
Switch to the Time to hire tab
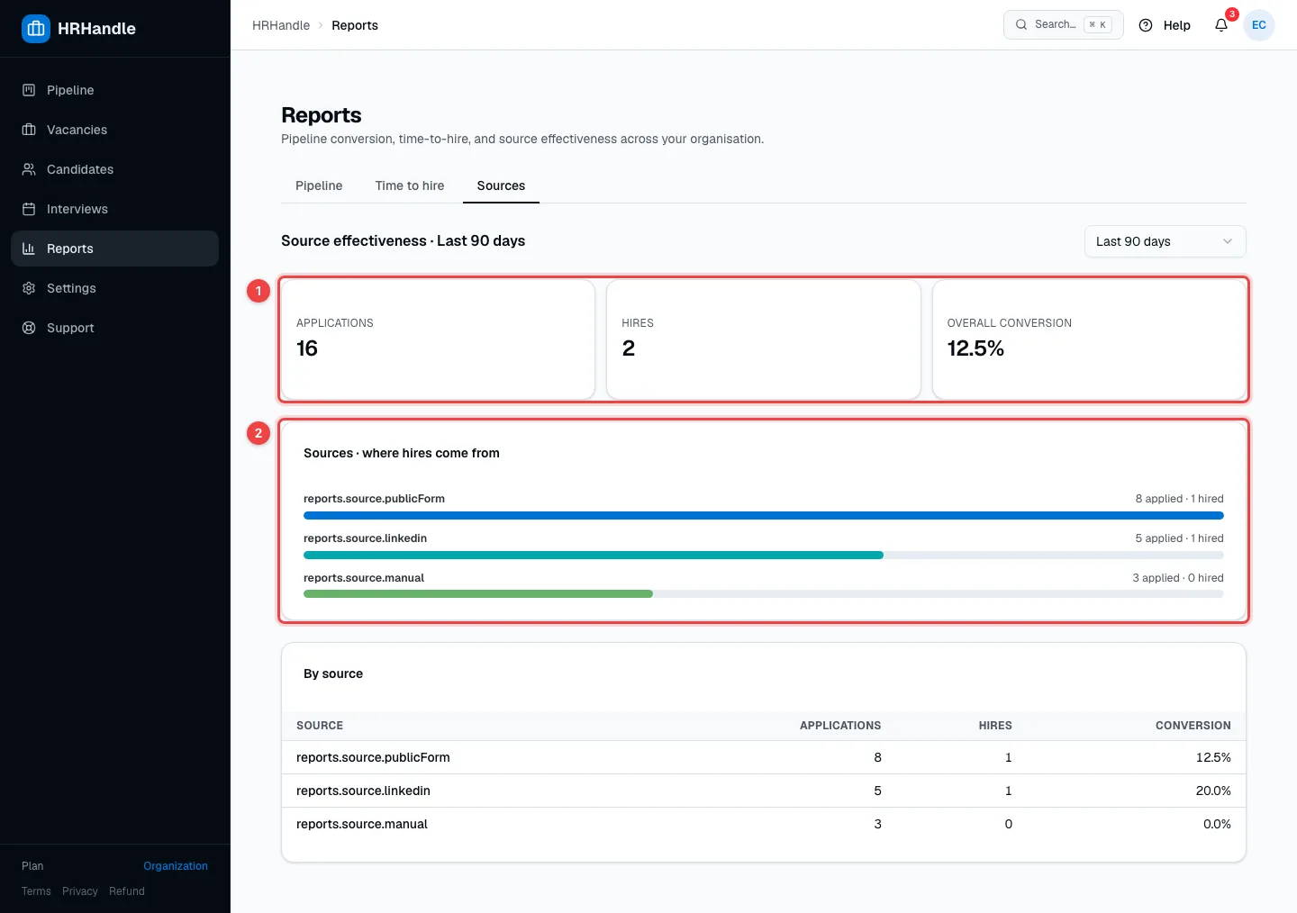pos(410,185)
